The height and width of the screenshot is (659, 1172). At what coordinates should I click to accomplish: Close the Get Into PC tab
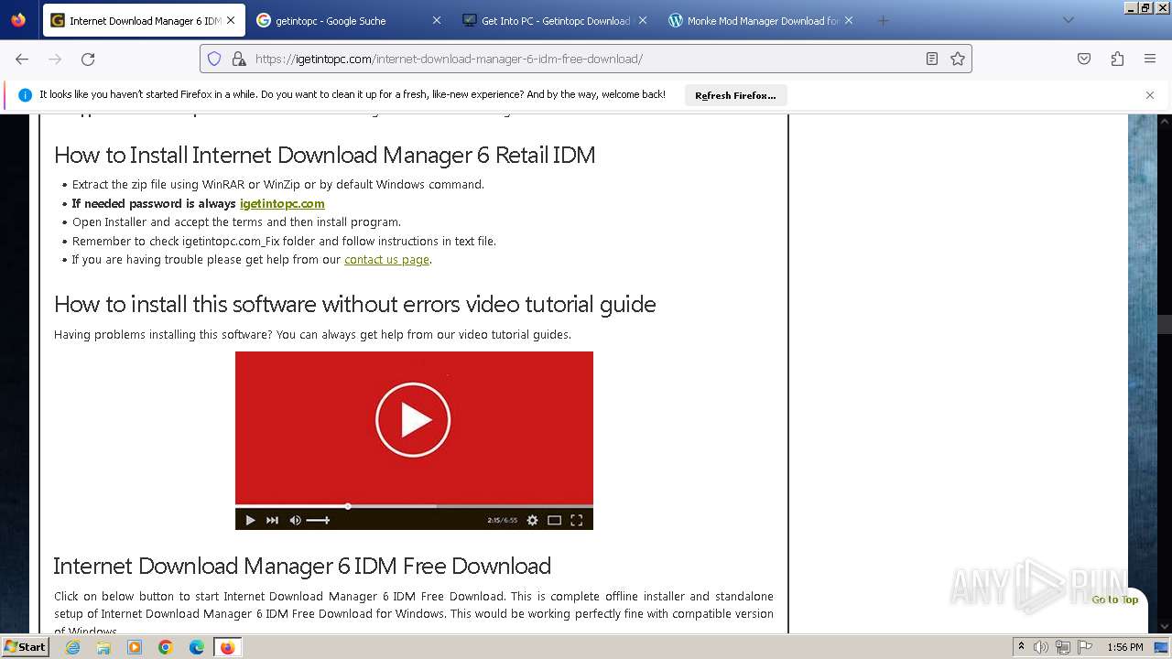(643, 20)
